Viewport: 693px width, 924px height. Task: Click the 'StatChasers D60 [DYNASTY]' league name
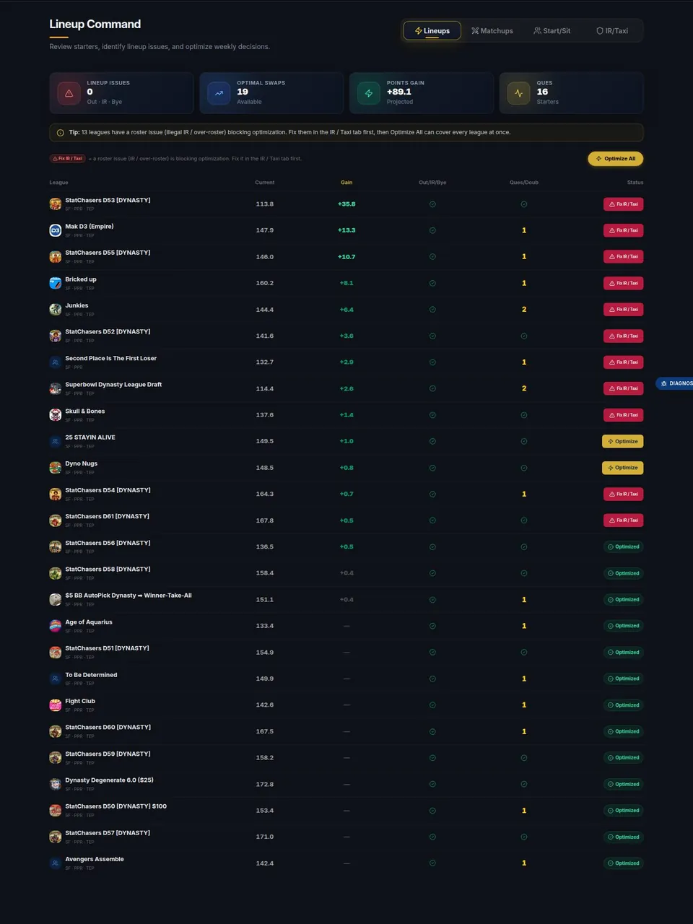[x=108, y=728]
